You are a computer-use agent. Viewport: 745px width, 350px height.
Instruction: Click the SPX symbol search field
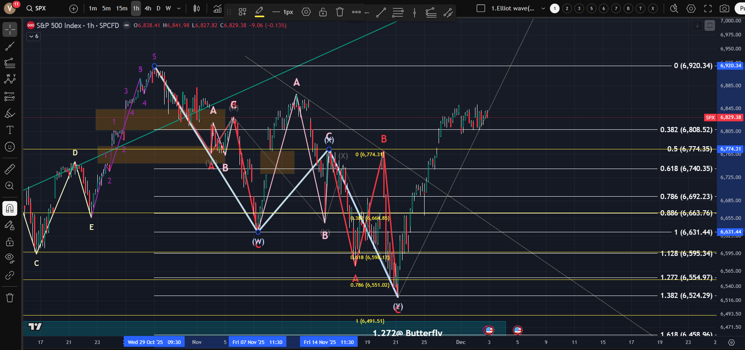(x=40, y=8)
